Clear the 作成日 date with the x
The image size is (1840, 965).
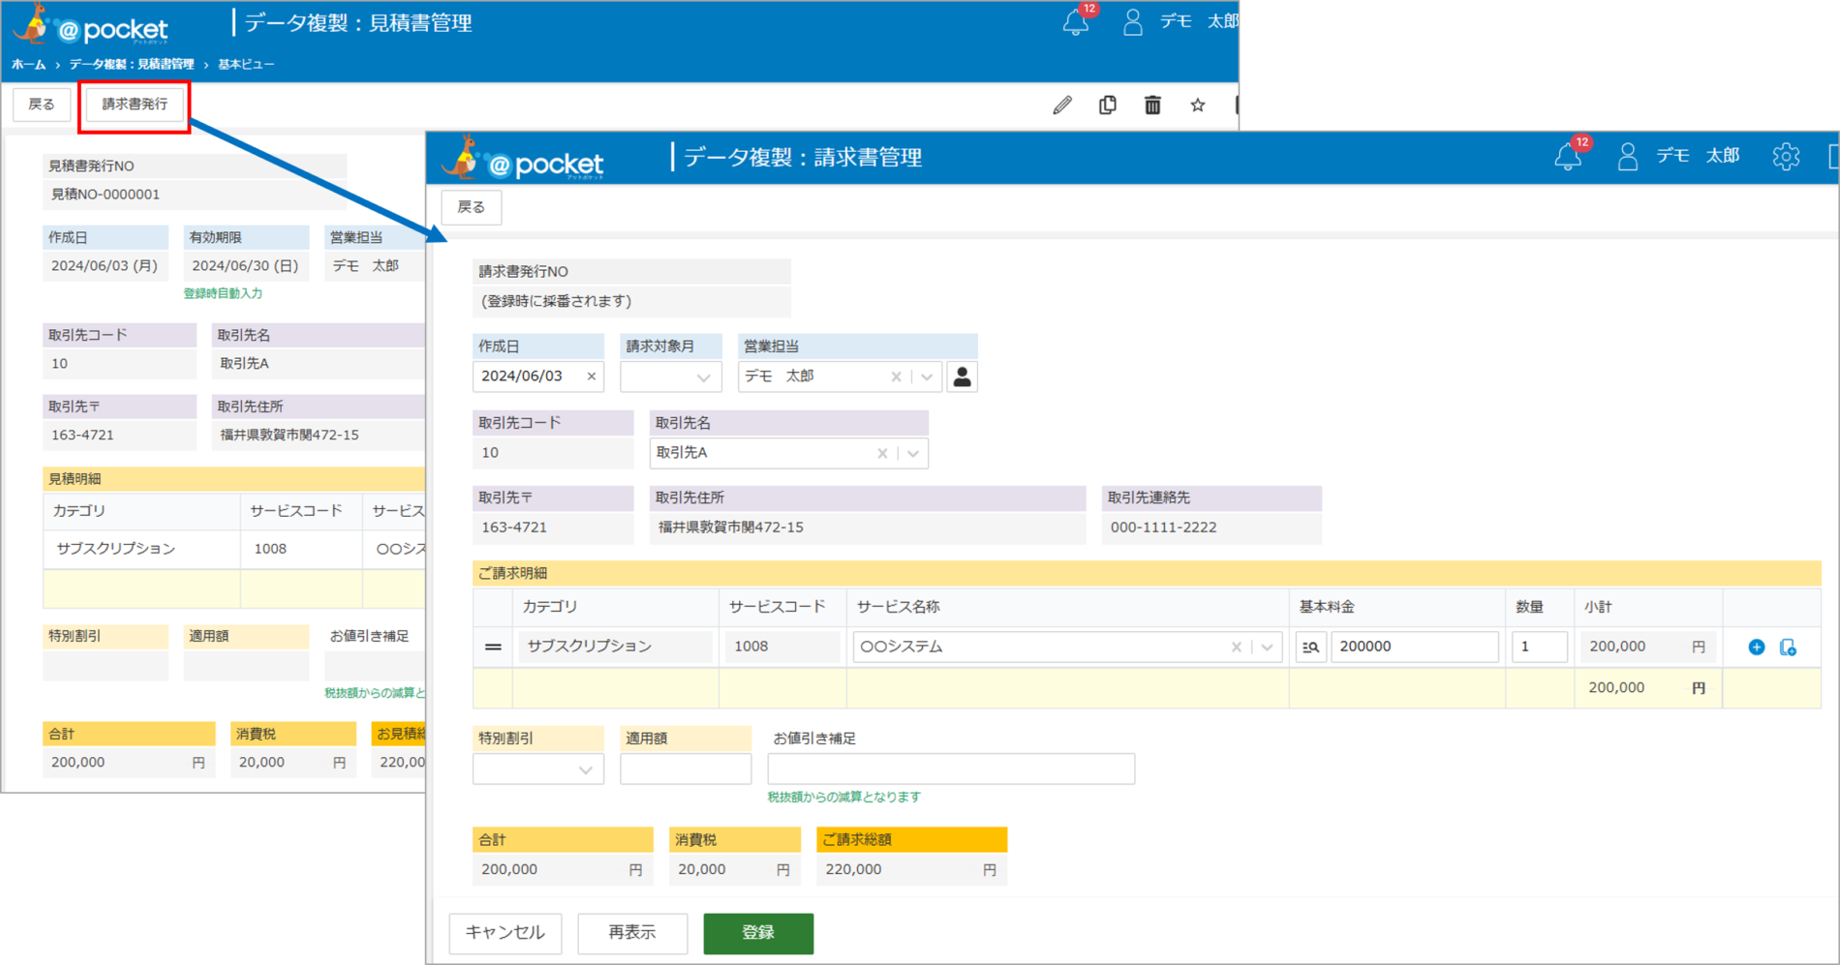click(x=592, y=377)
